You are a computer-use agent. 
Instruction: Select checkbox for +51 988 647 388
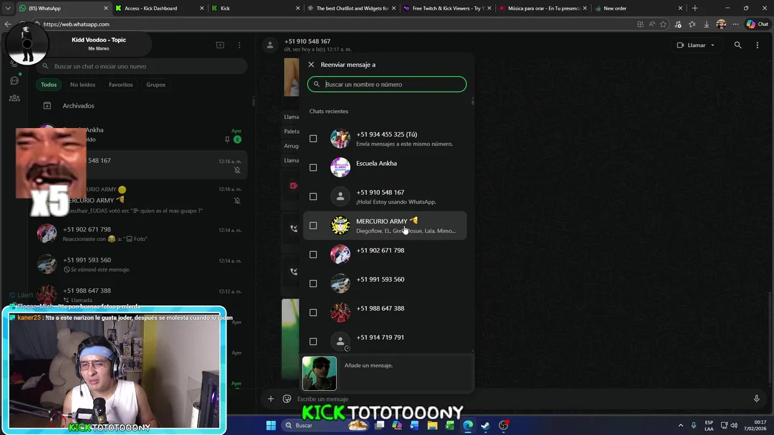pyautogui.click(x=313, y=312)
